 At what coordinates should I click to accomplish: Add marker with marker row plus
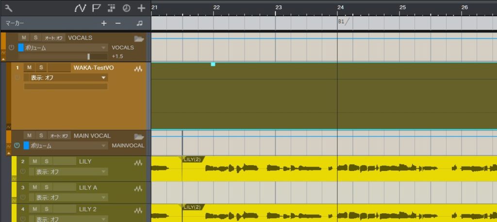tap(104, 23)
